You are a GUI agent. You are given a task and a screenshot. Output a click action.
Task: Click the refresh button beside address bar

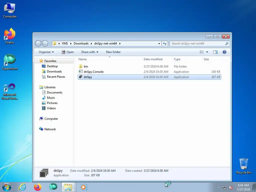click(164, 43)
